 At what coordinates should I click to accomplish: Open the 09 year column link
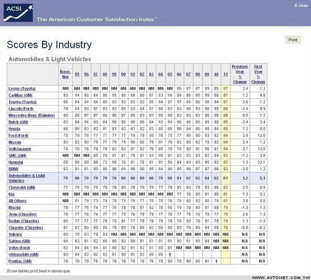coord(207,74)
